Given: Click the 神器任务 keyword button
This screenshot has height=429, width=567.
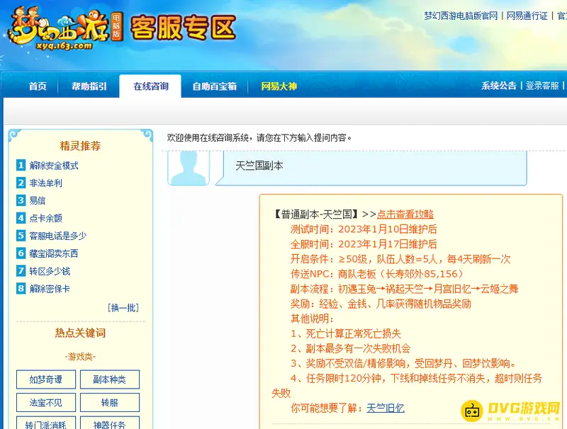Looking at the screenshot, I should pos(110,423).
